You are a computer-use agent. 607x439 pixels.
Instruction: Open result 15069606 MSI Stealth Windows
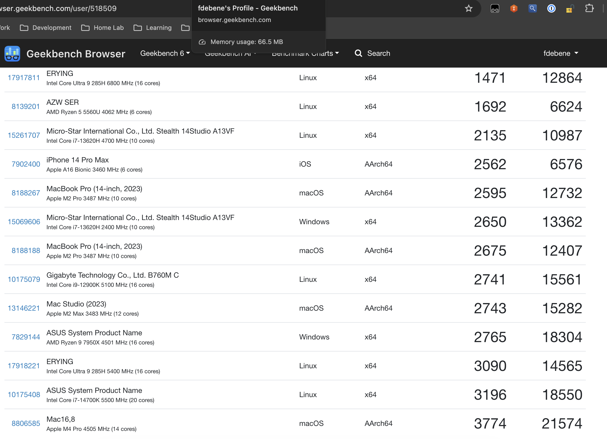[x=24, y=222]
